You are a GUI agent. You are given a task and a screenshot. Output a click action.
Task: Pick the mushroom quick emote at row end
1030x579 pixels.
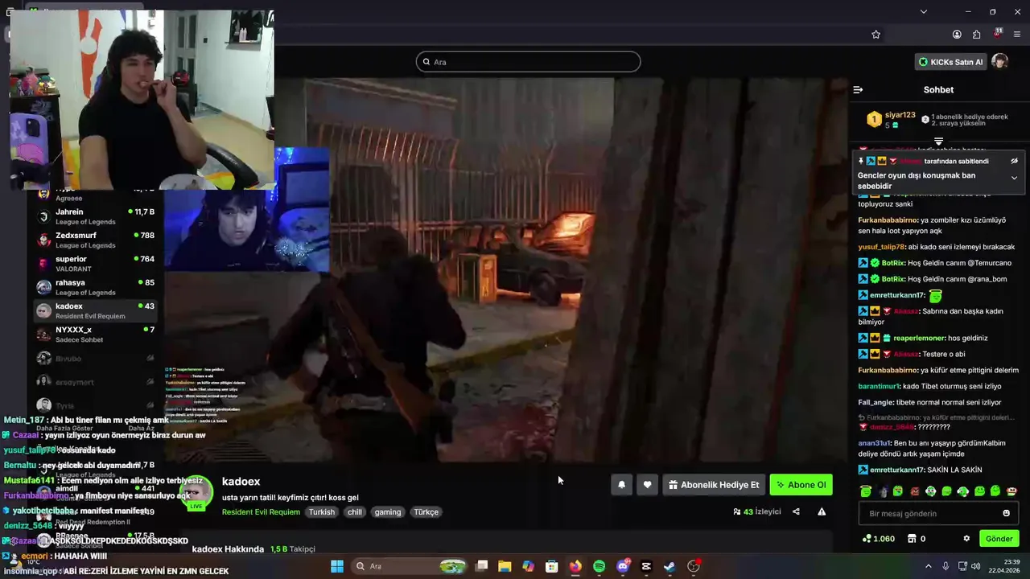click(1011, 491)
